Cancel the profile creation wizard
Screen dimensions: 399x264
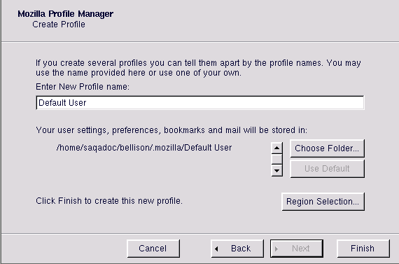(x=153, y=249)
